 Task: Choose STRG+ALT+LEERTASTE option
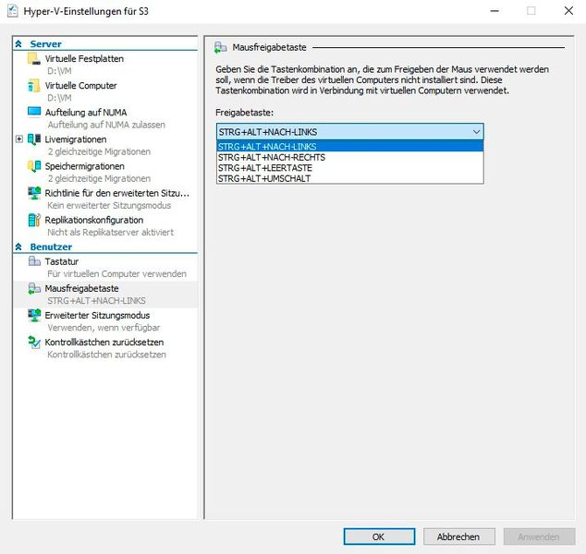(349, 168)
